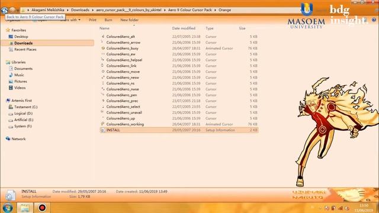
Task: Click the ColouredAero_working animated cursor icon
Action: click(102, 124)
